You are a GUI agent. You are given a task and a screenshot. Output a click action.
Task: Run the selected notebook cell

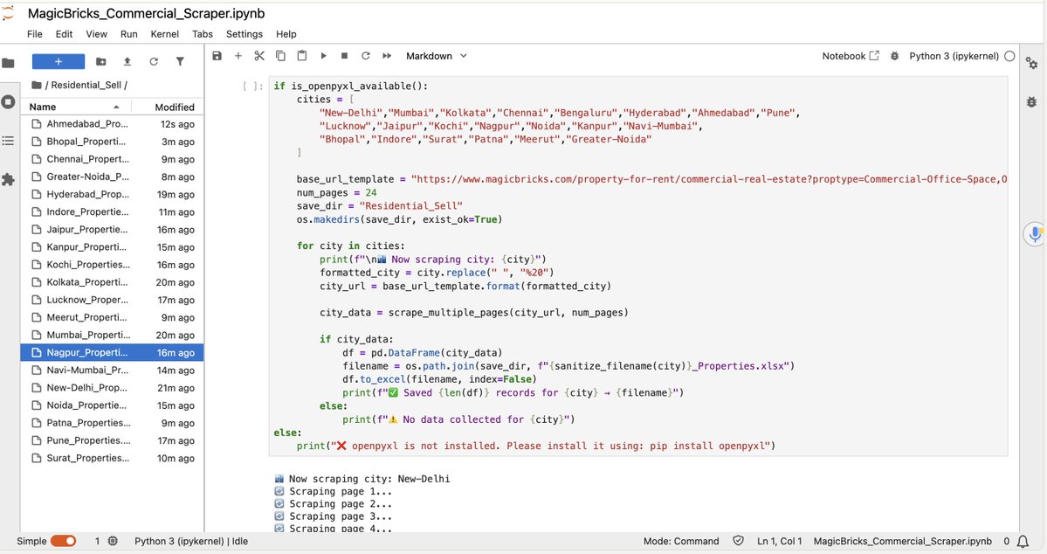tap(322, 55)
